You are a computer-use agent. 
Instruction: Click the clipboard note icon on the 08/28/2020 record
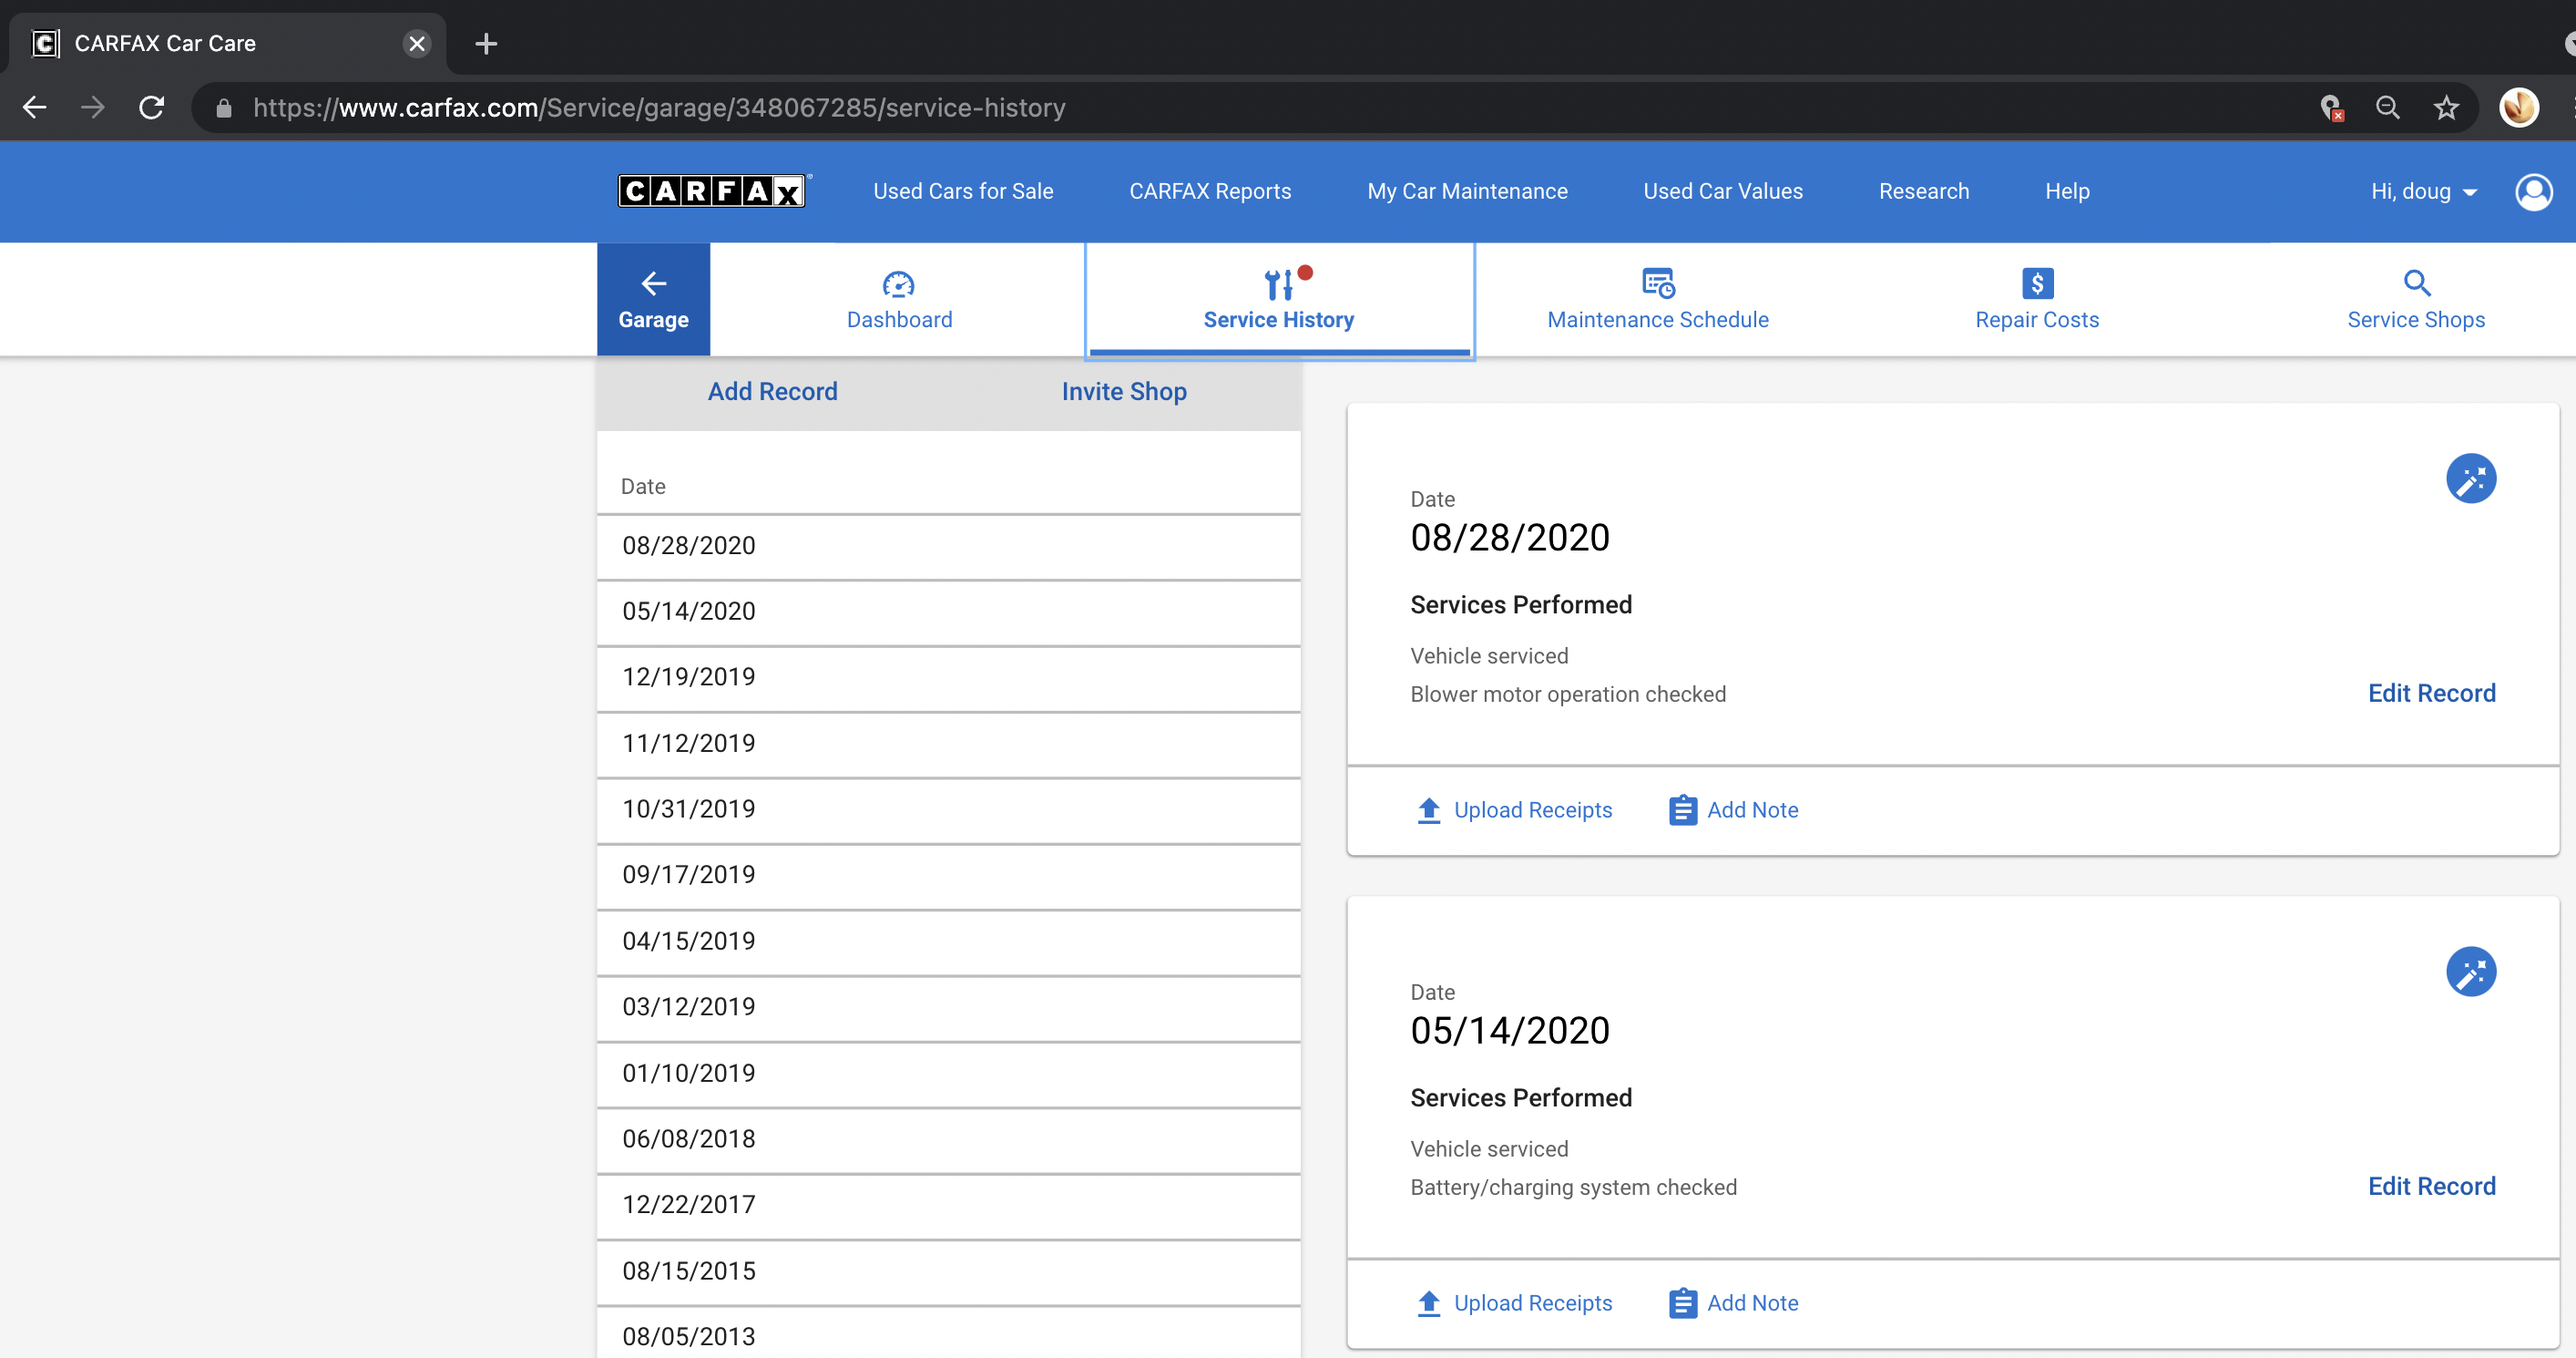1682,809
